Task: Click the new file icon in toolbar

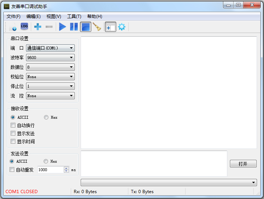Action: 13,27
